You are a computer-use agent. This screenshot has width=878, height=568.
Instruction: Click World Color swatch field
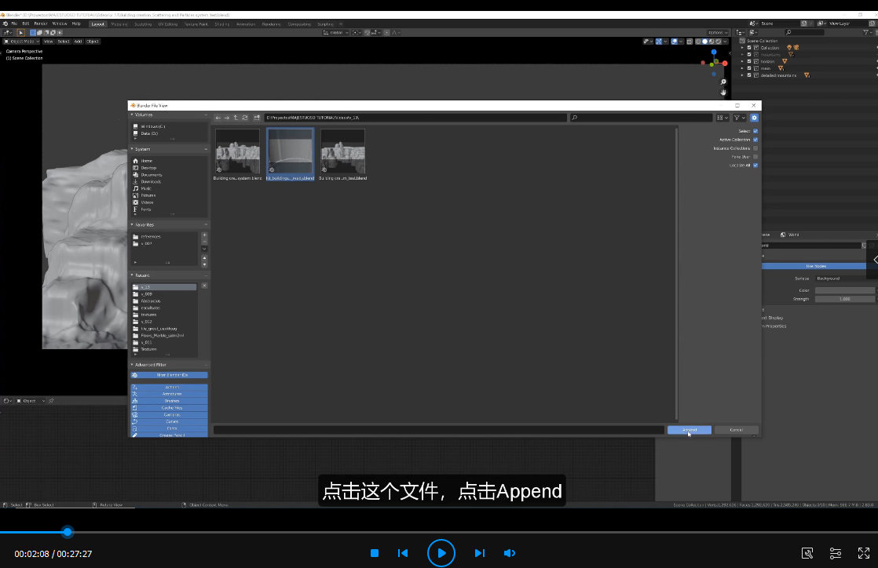[x=845, y=290]
